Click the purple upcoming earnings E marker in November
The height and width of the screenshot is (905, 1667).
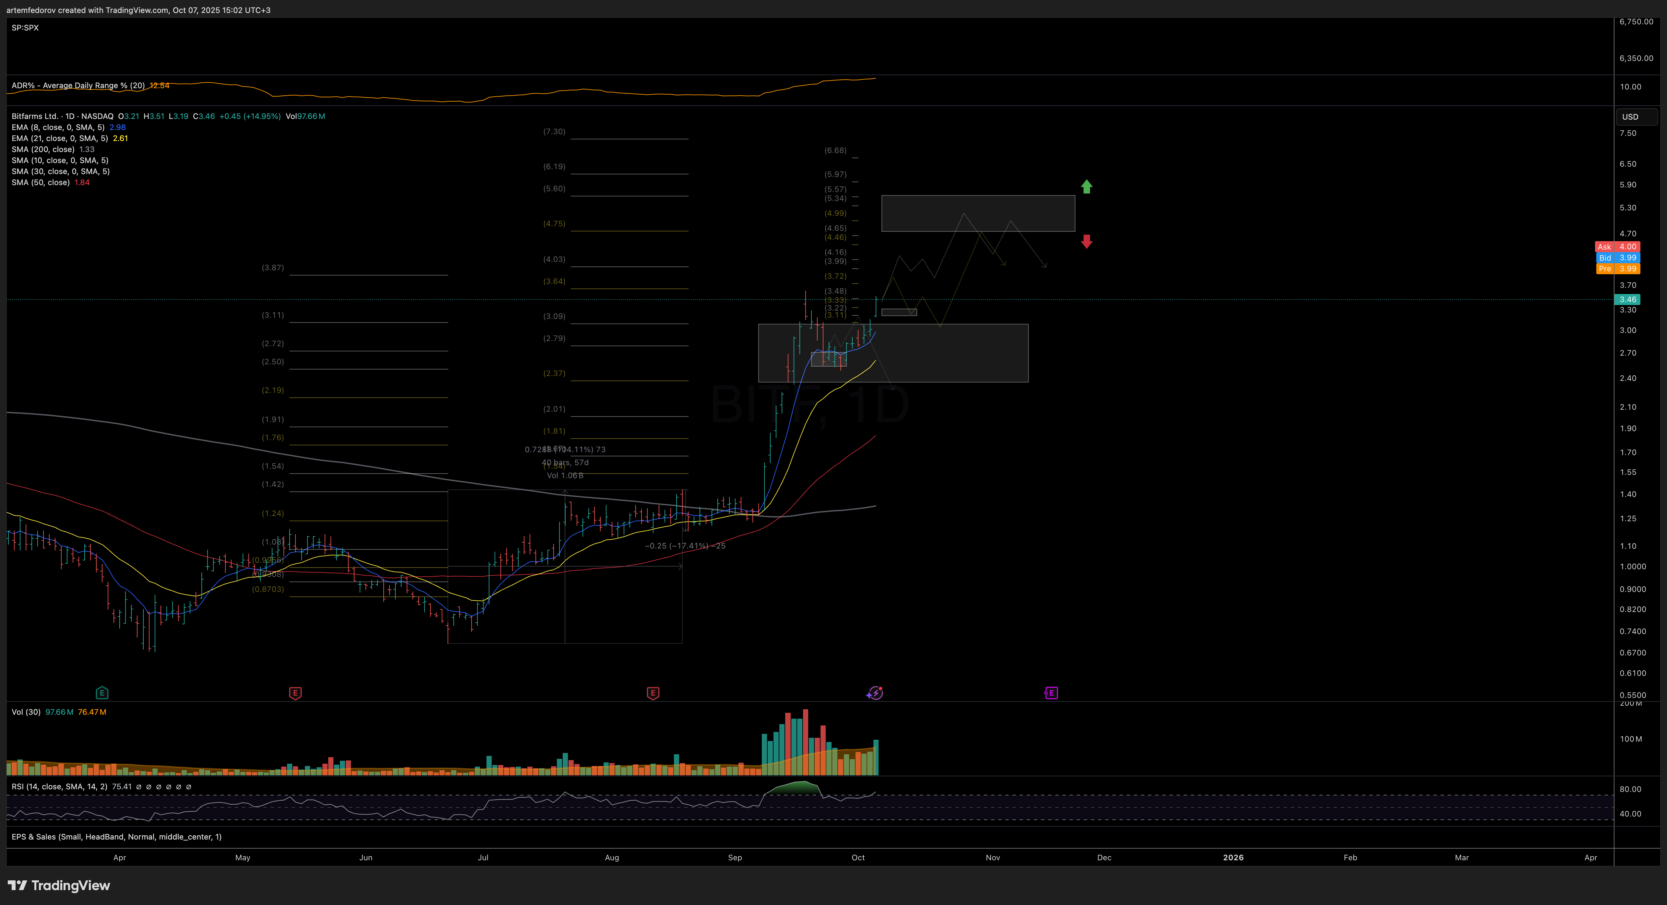pyautogui.click(x=1051, y=693)
